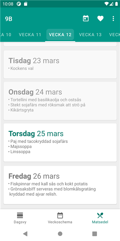The width and height of the screenshot is (120, 241).
Task: Tap the Matsedel fork and spoon icon
Action: (x=100, y=215)
